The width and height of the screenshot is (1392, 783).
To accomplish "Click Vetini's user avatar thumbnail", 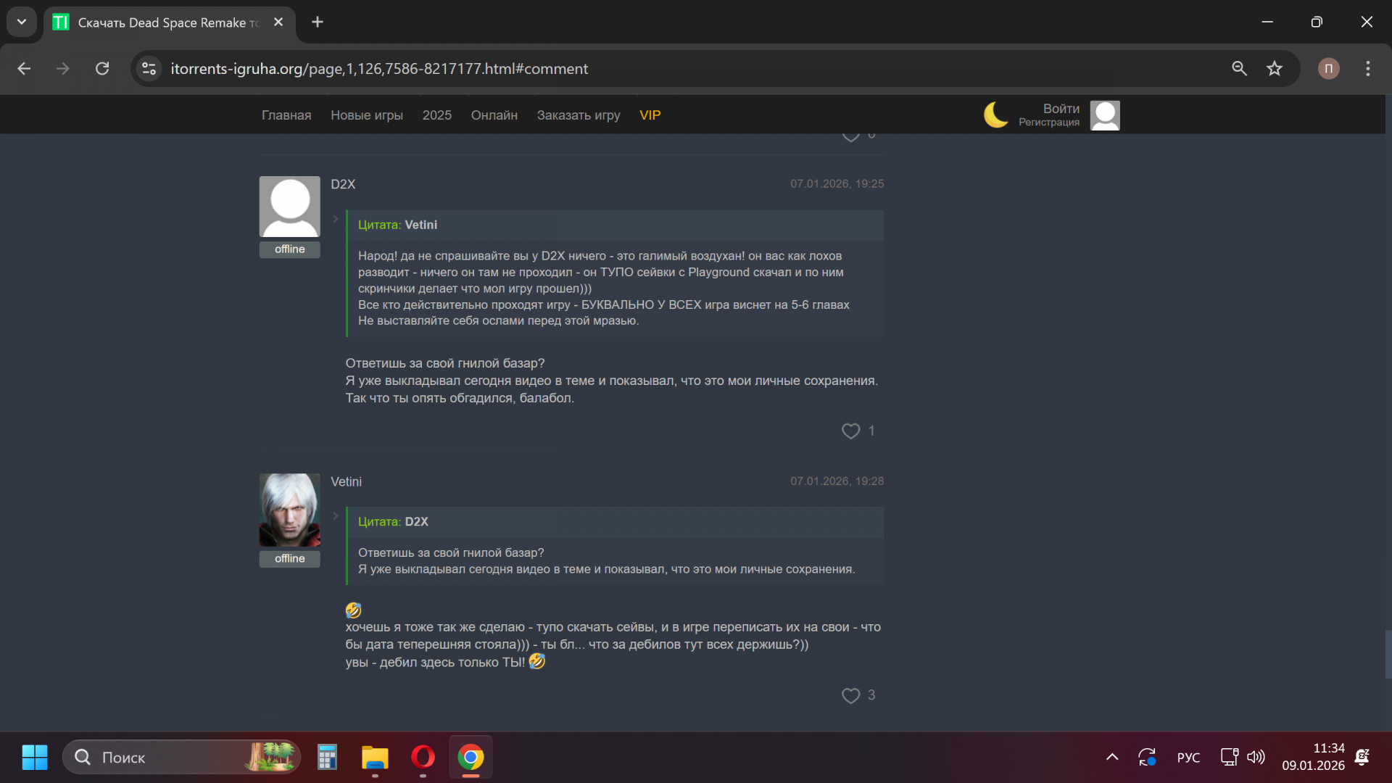I will [289, 510].
